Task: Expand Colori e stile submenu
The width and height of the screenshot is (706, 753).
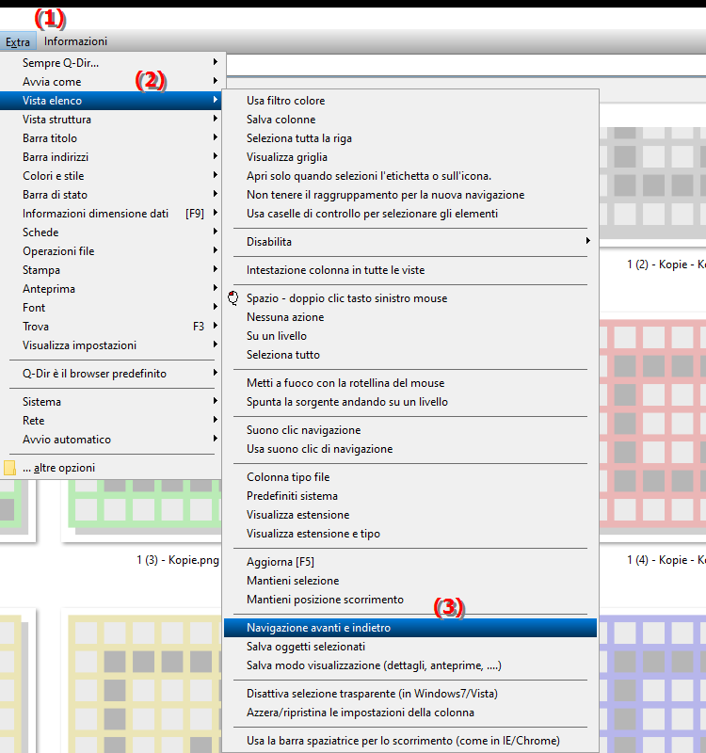Action: [110, 176]
